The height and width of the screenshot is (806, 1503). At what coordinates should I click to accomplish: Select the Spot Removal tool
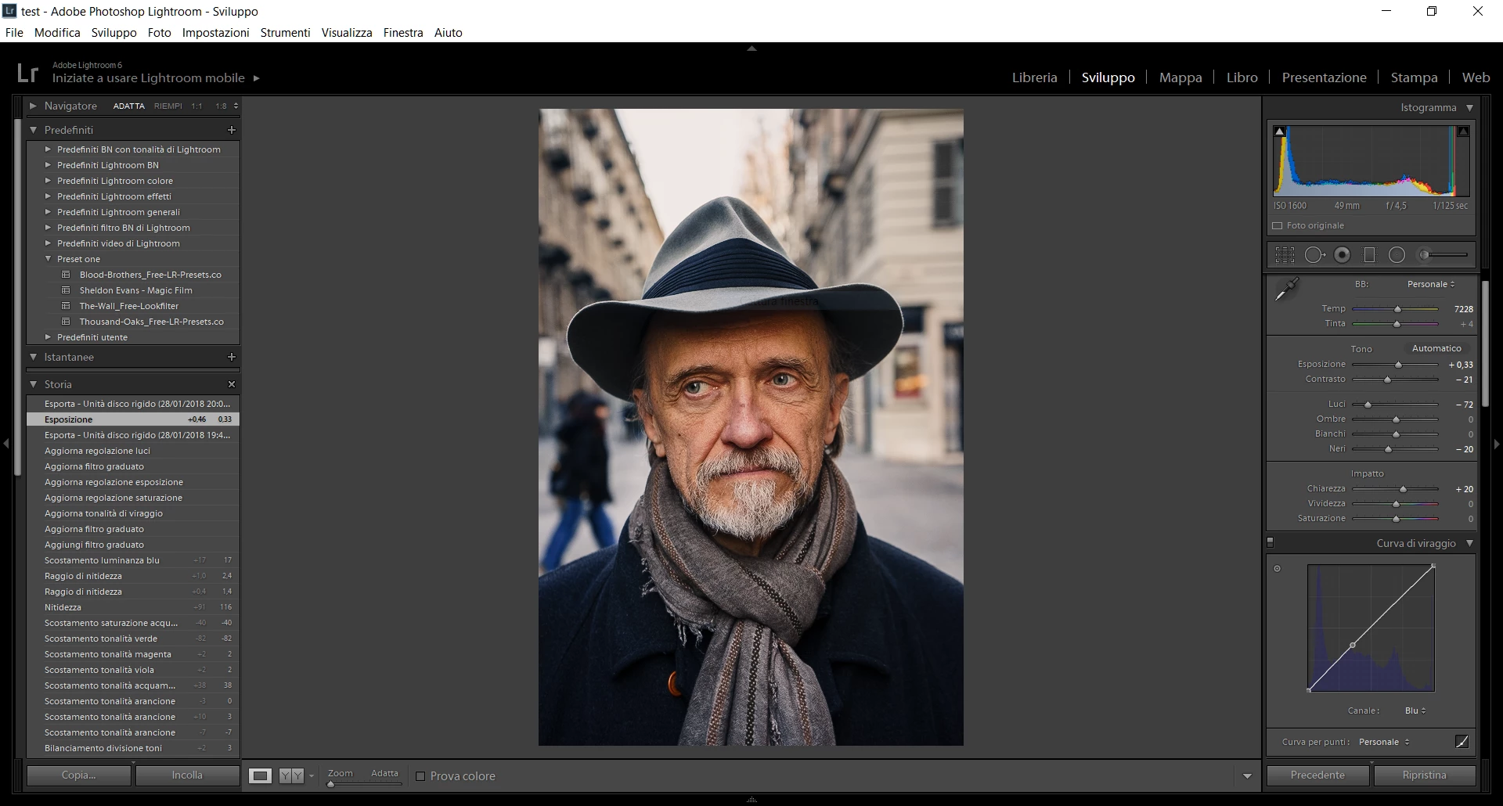coord(1314,254)
